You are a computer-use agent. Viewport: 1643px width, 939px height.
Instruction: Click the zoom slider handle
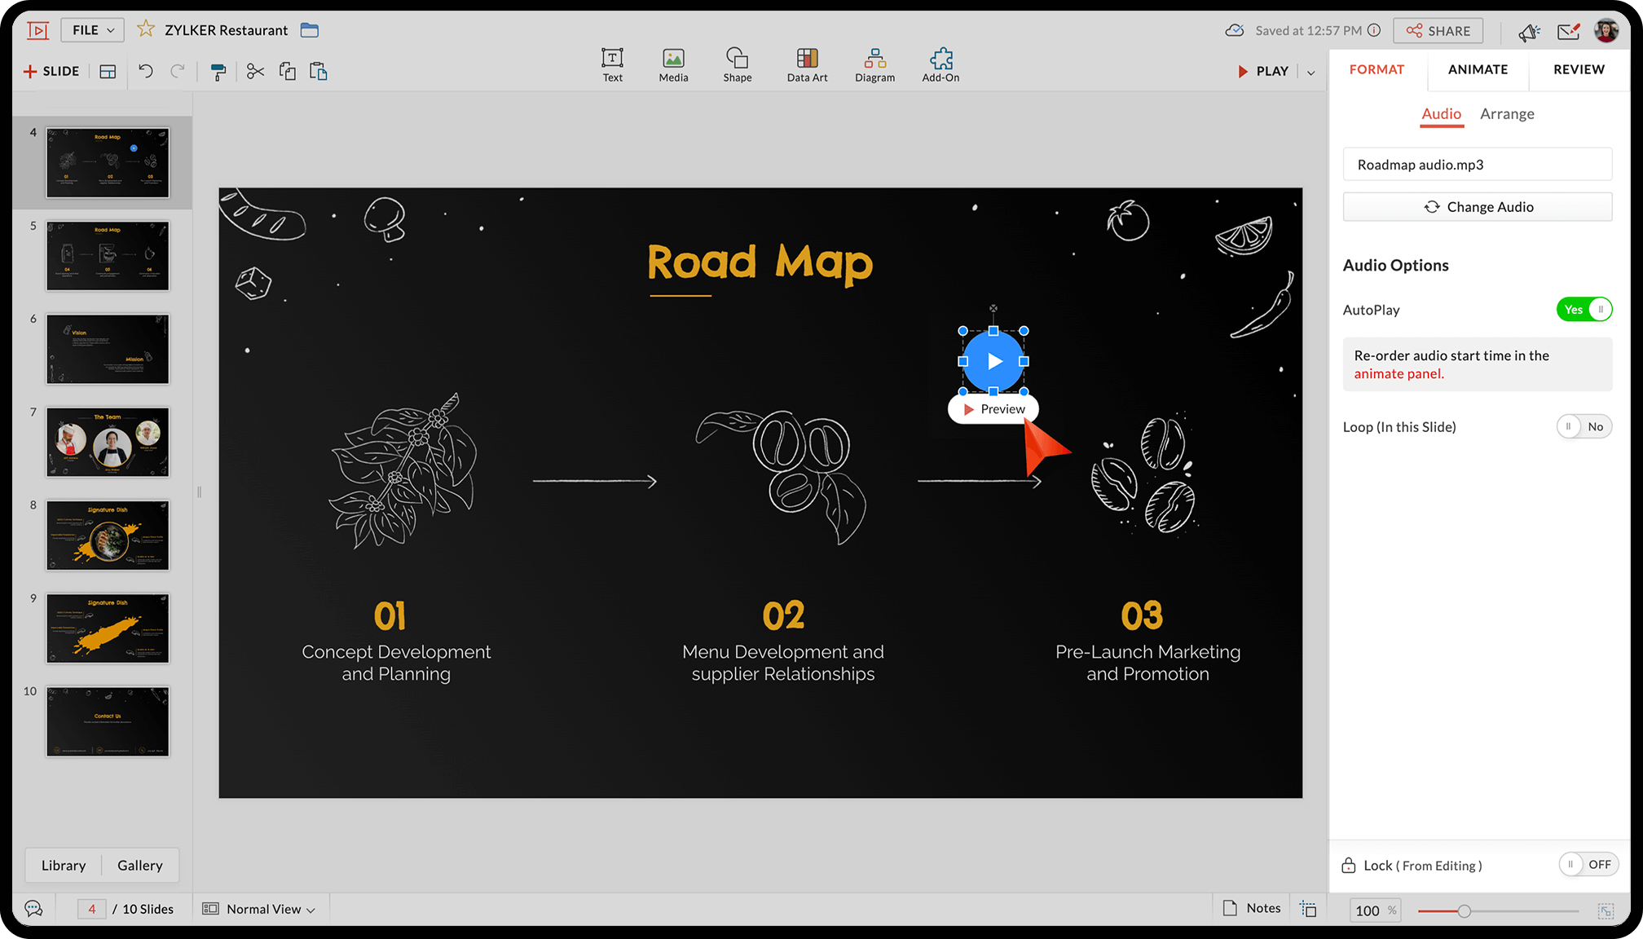1464,911
